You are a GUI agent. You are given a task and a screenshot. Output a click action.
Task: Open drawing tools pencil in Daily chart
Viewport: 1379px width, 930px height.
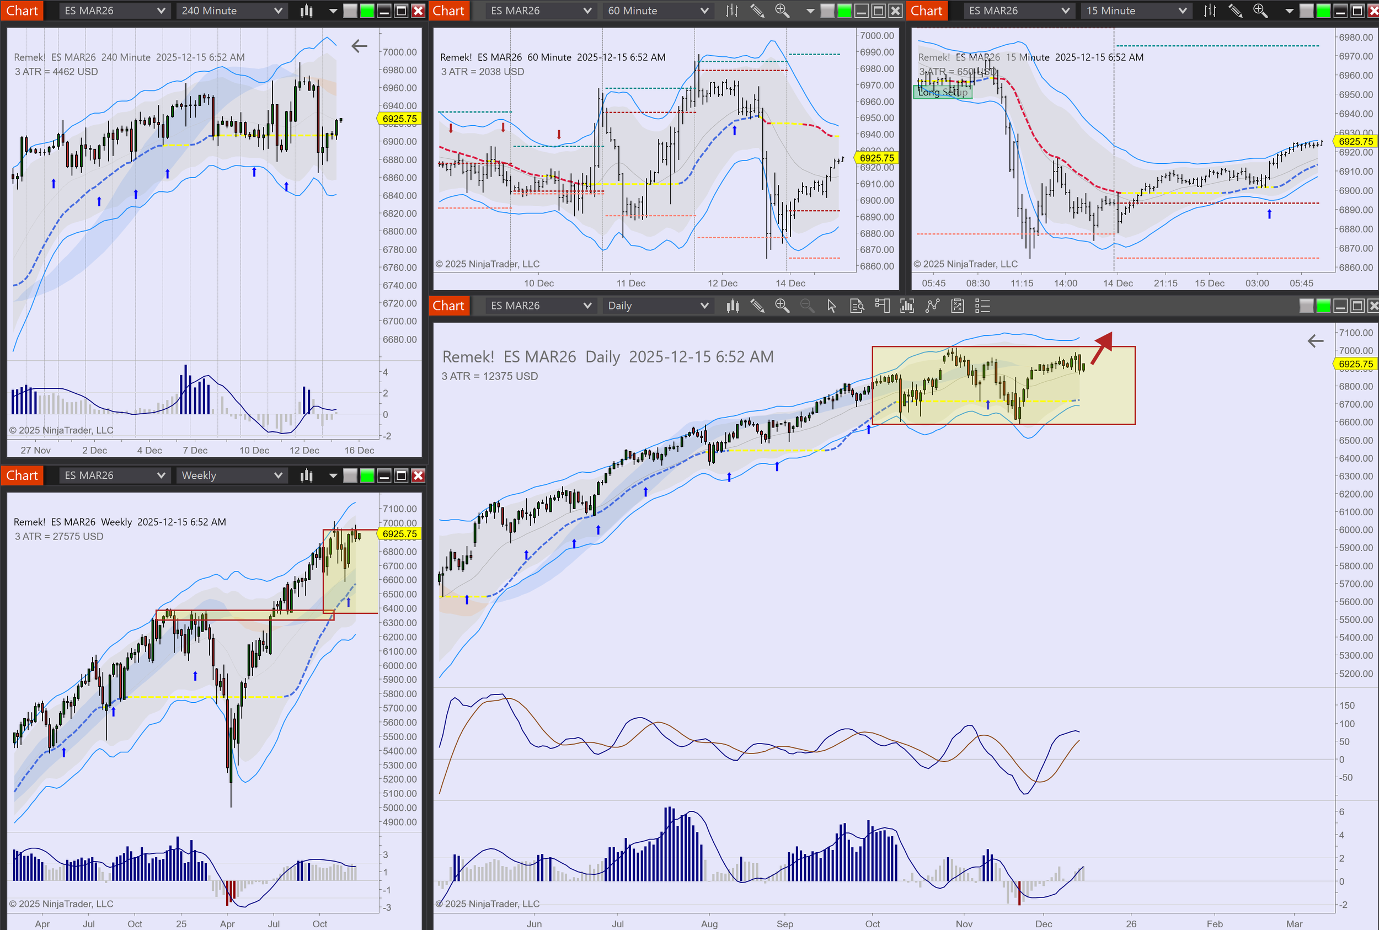coord(757,306)
